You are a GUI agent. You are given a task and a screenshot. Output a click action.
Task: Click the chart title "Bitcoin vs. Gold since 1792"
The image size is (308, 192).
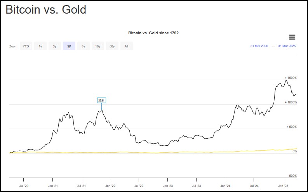point(153,33)
